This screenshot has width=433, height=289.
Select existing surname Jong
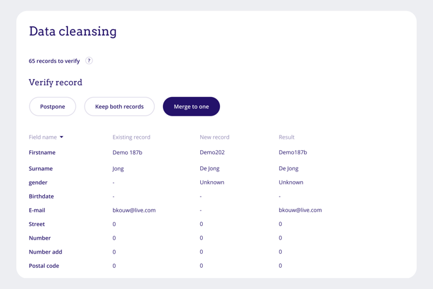point(118,169)
